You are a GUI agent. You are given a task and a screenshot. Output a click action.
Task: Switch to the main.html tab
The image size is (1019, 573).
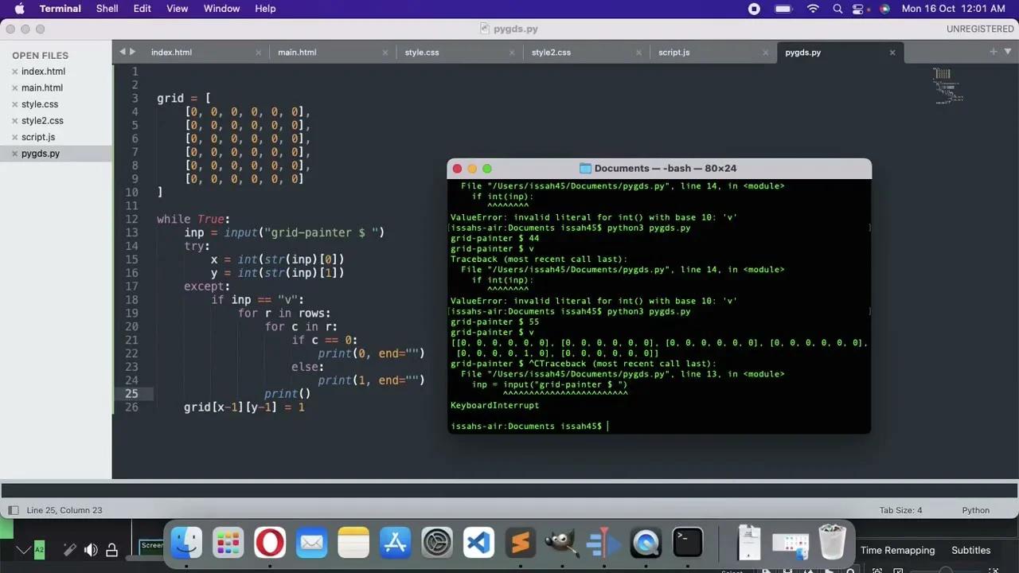tap(297, 53)
